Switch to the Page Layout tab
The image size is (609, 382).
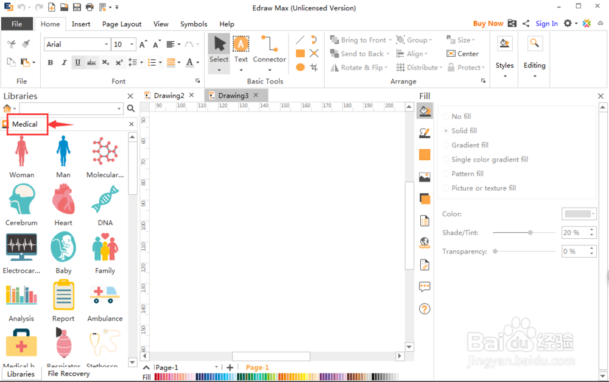point(122,24)
